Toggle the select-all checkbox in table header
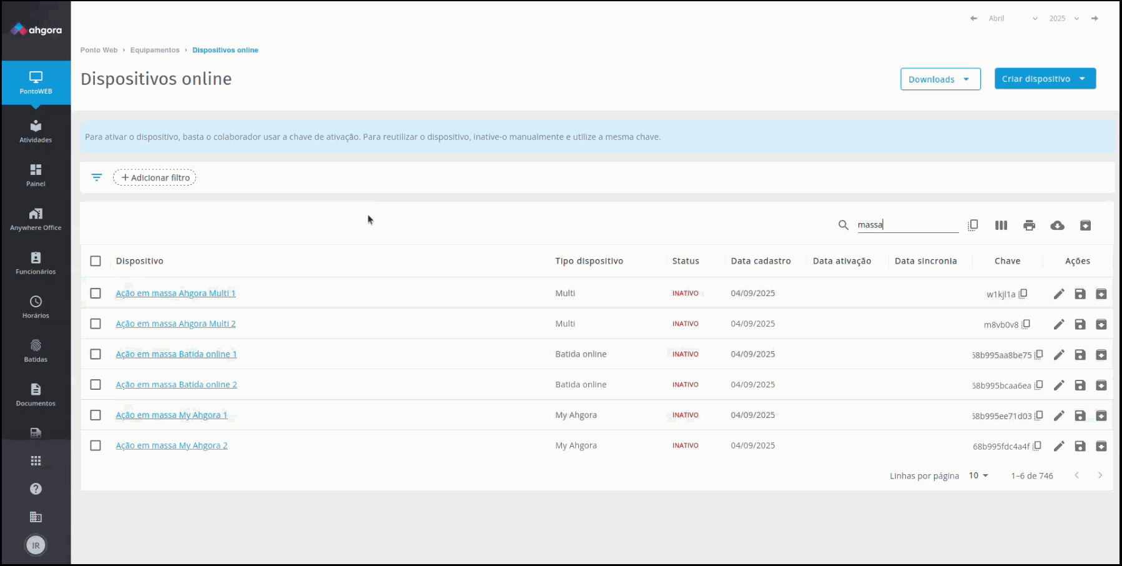The height and width of the screenshot is (566, 1122). pos(96,261)
